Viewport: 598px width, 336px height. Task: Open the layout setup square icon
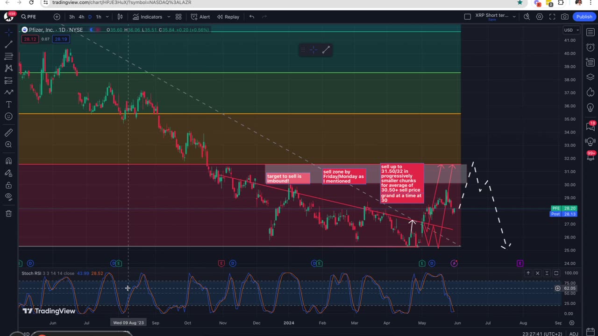(x=467, y=17)
